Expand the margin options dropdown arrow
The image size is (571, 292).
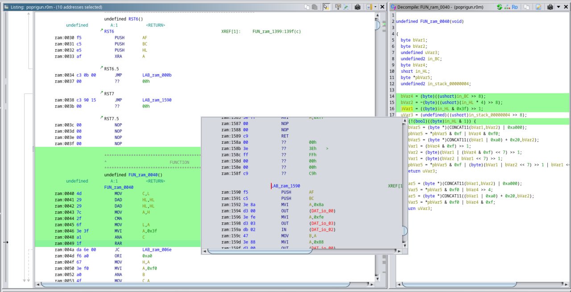pos(376,7)
